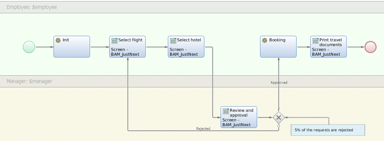Click the Employee: $employee lane header
The height and width of the screenshot is (142, 384).
(192, 7)
